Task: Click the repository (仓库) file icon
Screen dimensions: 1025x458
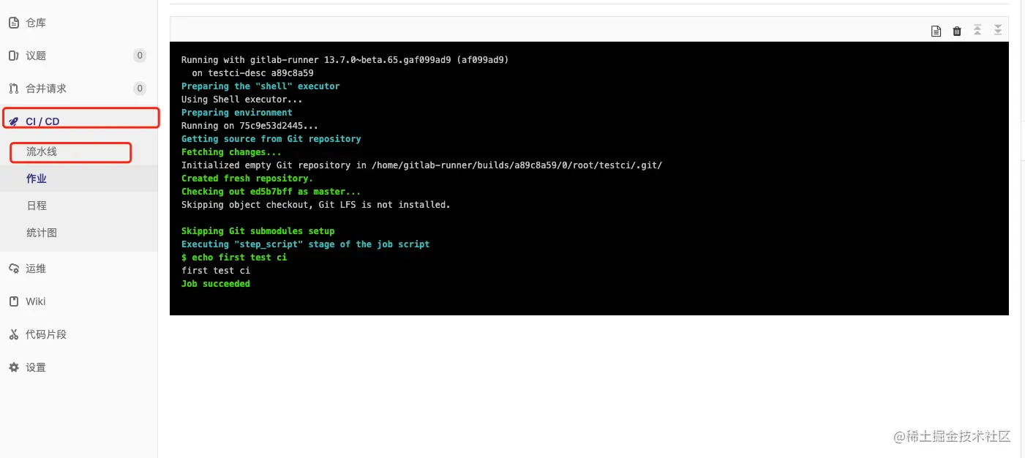Action: pos(13,23)
